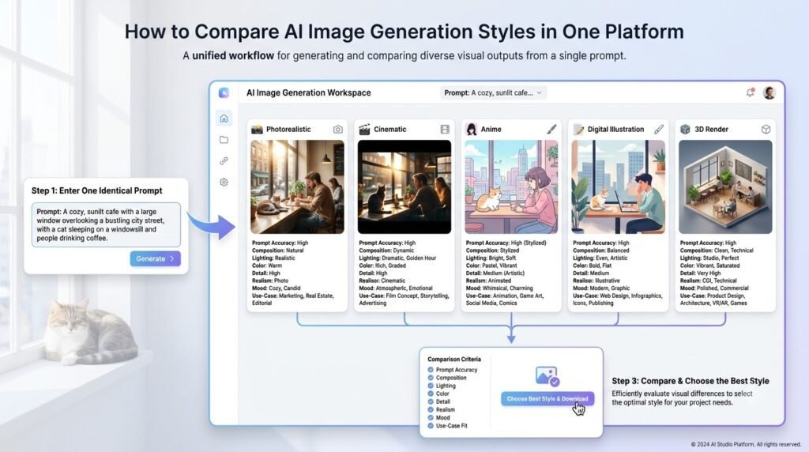The image size is (809, 452).
Task: Click the Generate button
Action: tap(156, 258)
